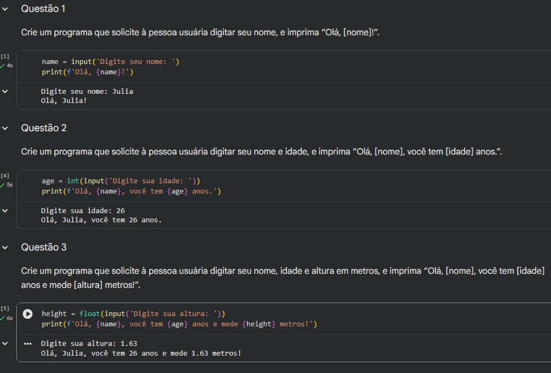Image resolution: width=551 pixels, height=373 pixels.
Task: Click the [1] execution count label
Action: [x=5, y=56]
